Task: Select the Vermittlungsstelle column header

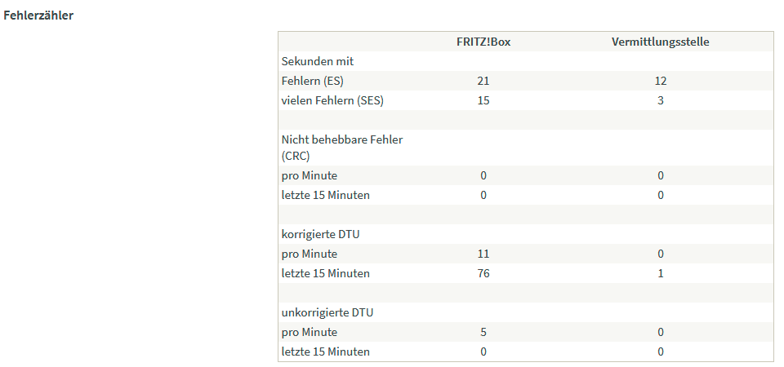Action: (x=660, y=42)
